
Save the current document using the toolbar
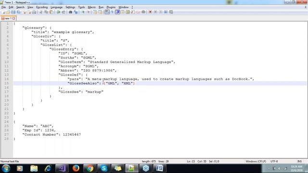[13, 12]
